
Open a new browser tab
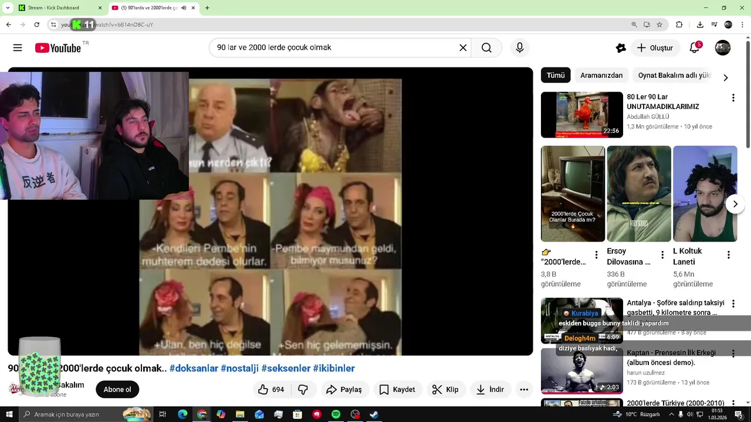pyautogui.click(x=207, y=8)
